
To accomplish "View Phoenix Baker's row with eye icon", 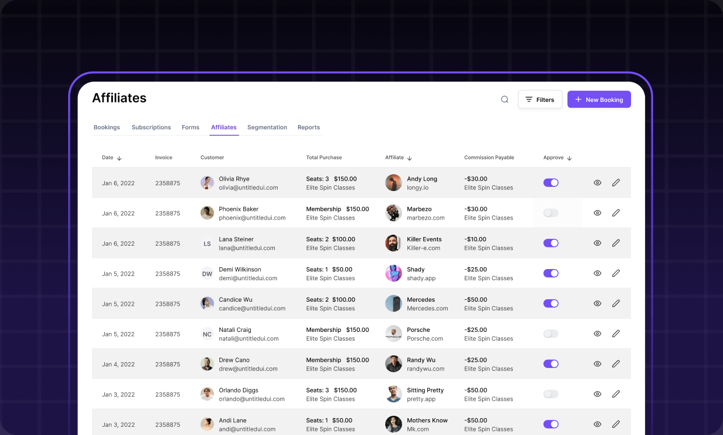I will click(x=597, y=213).
